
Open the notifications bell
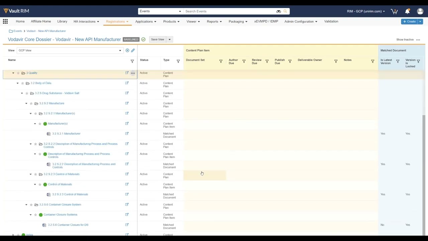(x=407, y=11)
